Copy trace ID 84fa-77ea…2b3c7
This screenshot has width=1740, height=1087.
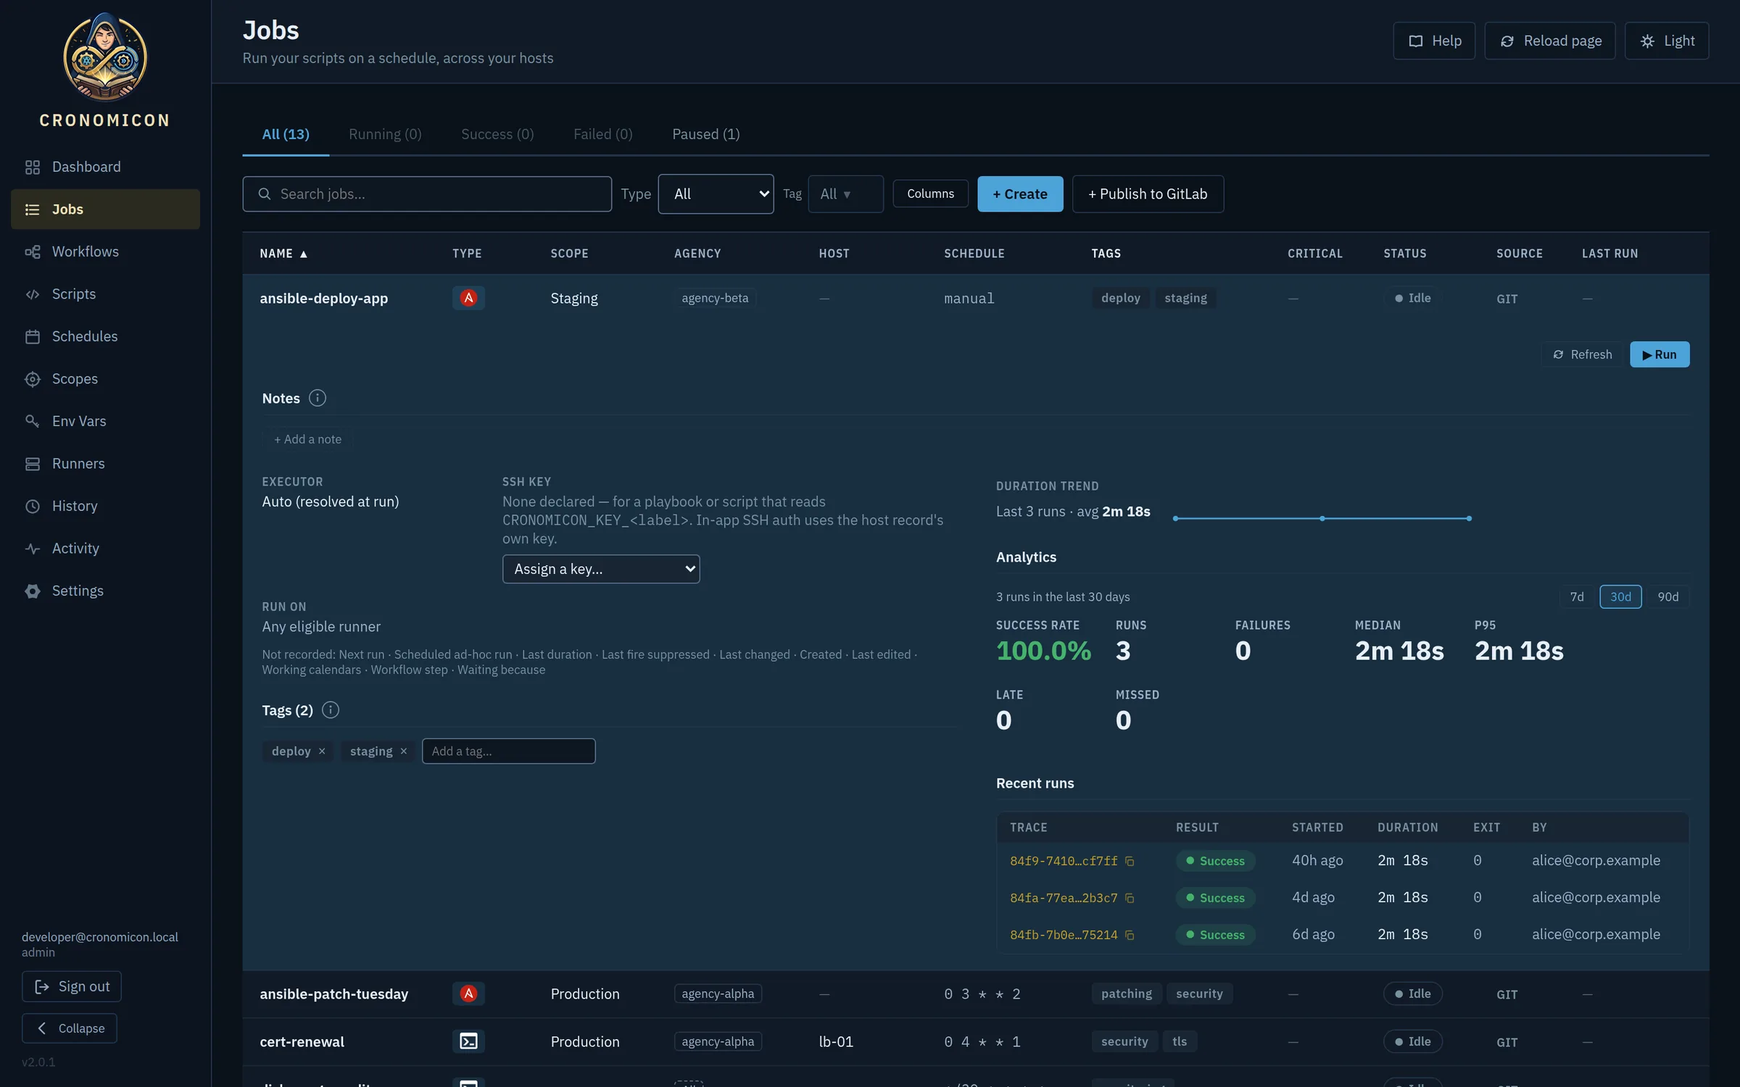coord(1130,898)
